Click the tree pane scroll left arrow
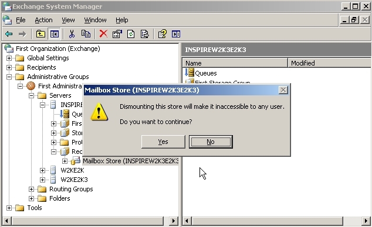 click(6, 221)
